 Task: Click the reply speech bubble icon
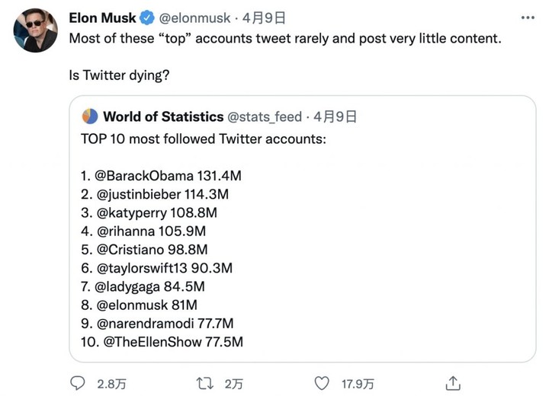(78, 383)
